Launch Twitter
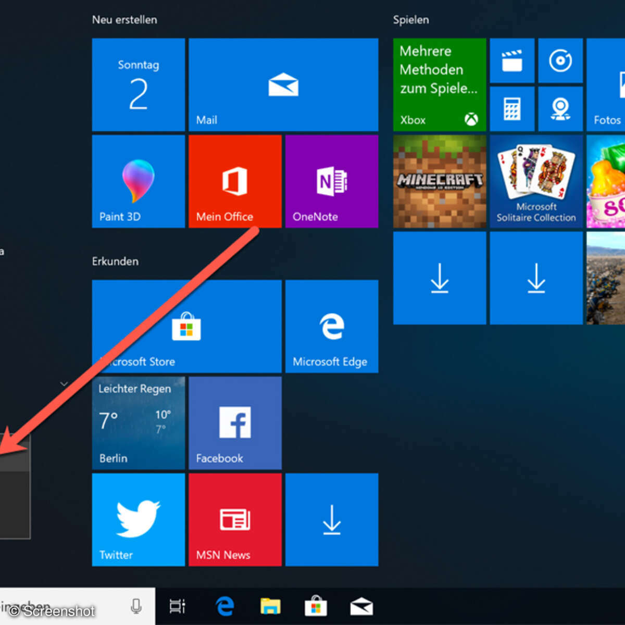Image resolution: width=625 pixels, height=625 pixels. click(138, 519)
